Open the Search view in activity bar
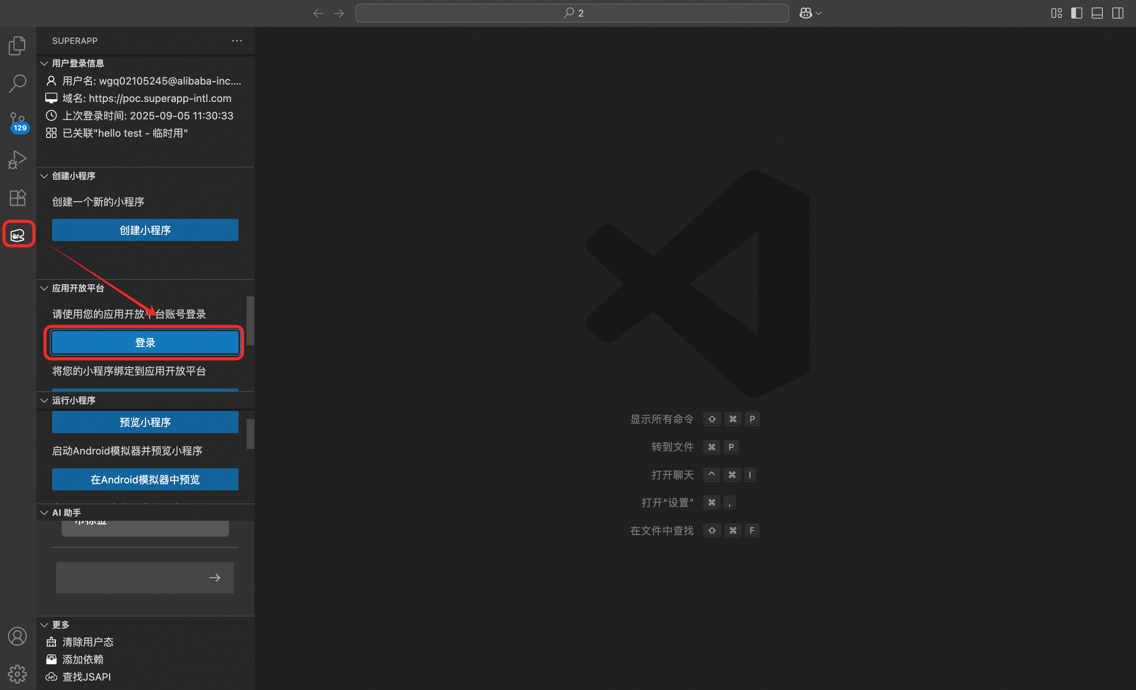 [17, 83]
